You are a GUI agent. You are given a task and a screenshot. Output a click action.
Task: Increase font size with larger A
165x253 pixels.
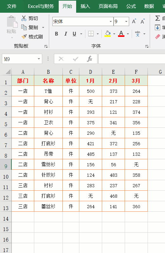click(x=134, y=21)
